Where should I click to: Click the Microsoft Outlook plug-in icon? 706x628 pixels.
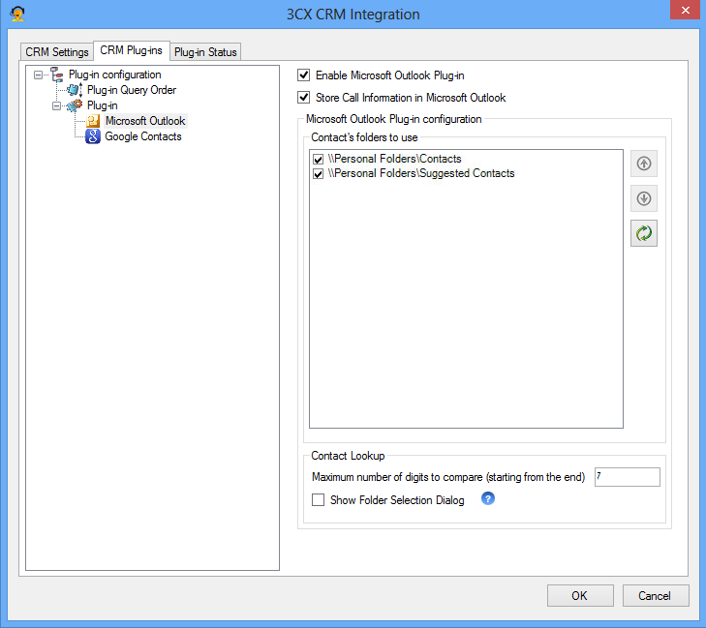coord(93,121)
